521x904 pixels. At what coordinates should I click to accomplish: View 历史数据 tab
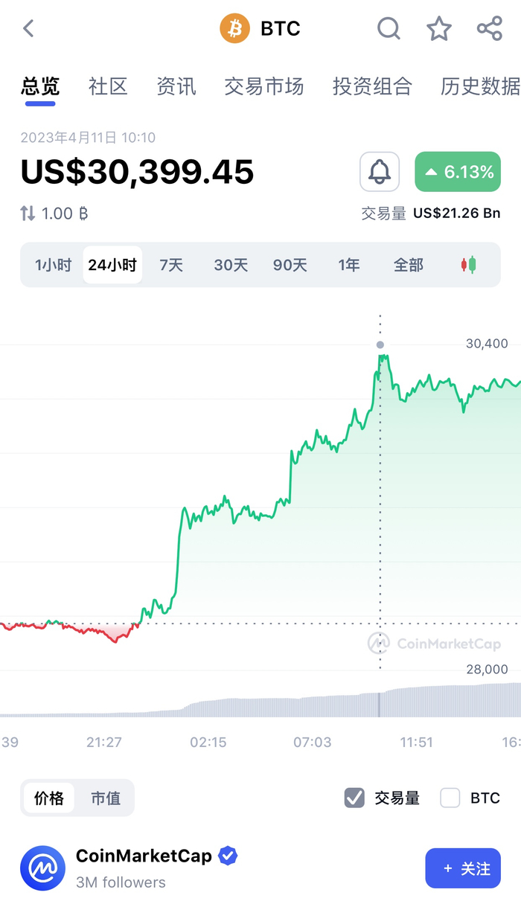click(x=479, y=86)
